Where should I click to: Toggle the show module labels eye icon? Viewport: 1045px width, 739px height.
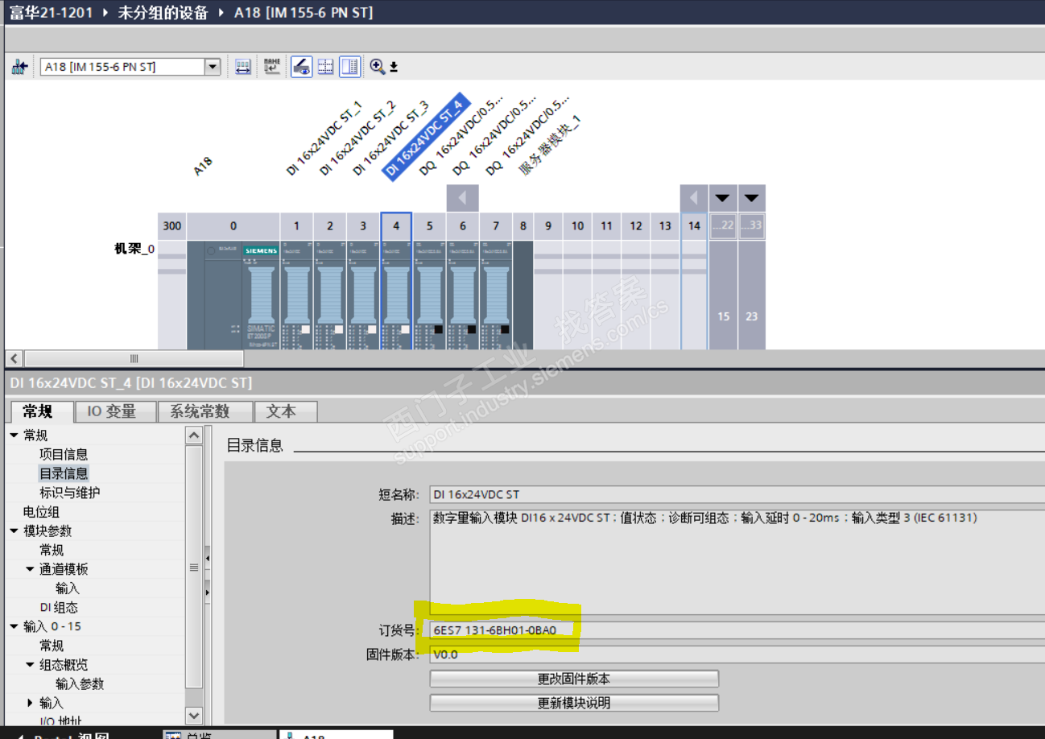(301, 67)
